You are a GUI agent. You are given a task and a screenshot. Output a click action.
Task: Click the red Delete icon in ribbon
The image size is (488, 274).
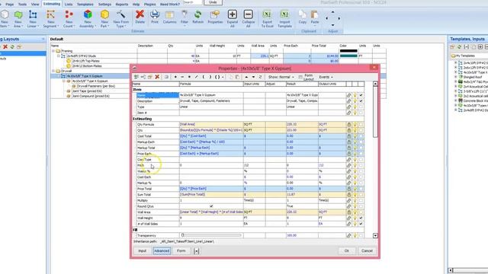click(140, 14)
